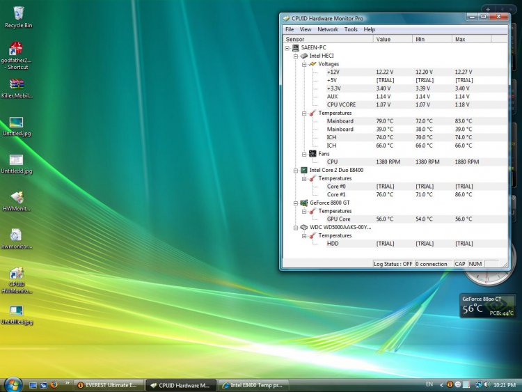
Task: Select the Untitledd.jpg desktop file
Action: pos(16,164)
